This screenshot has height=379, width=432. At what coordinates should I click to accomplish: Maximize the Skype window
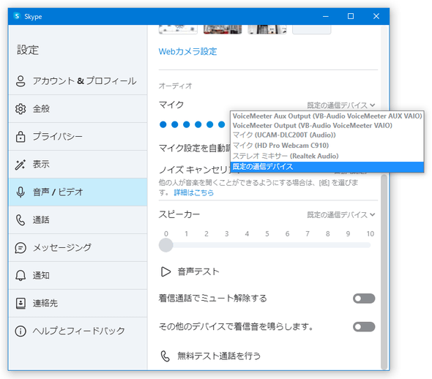(351, 16)
